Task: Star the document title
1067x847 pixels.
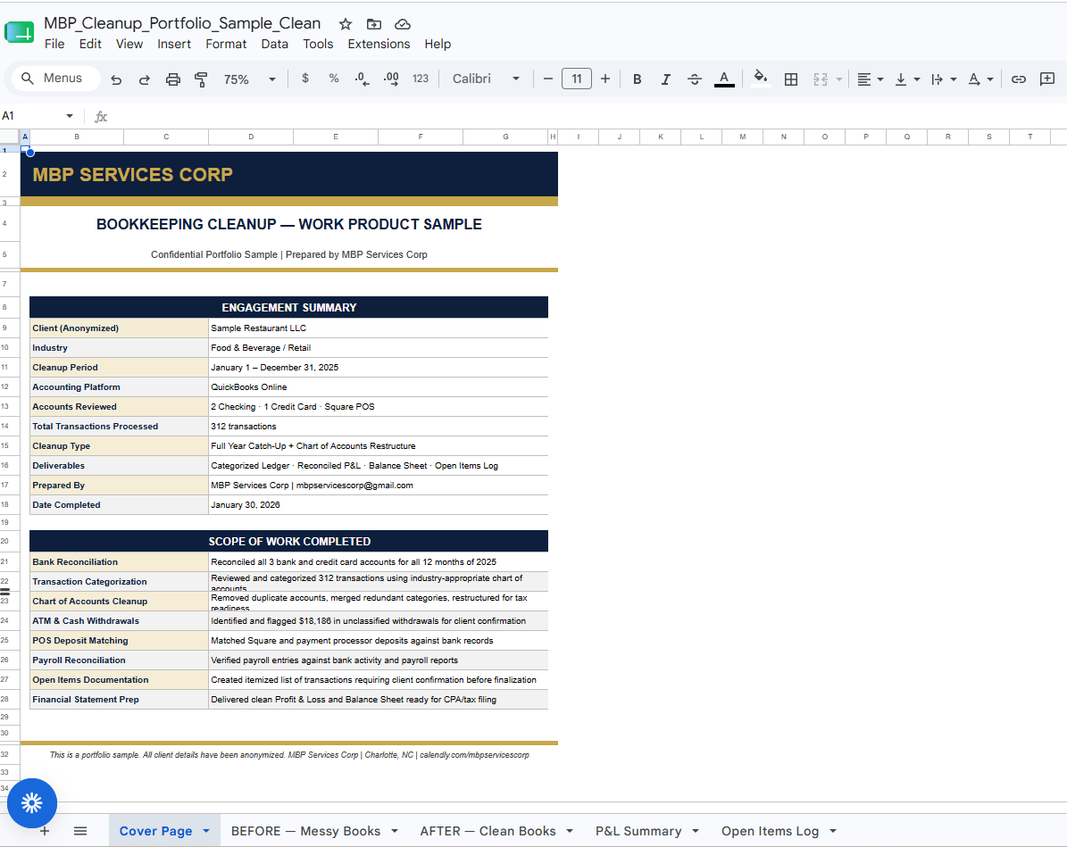Action: (346, 24)
